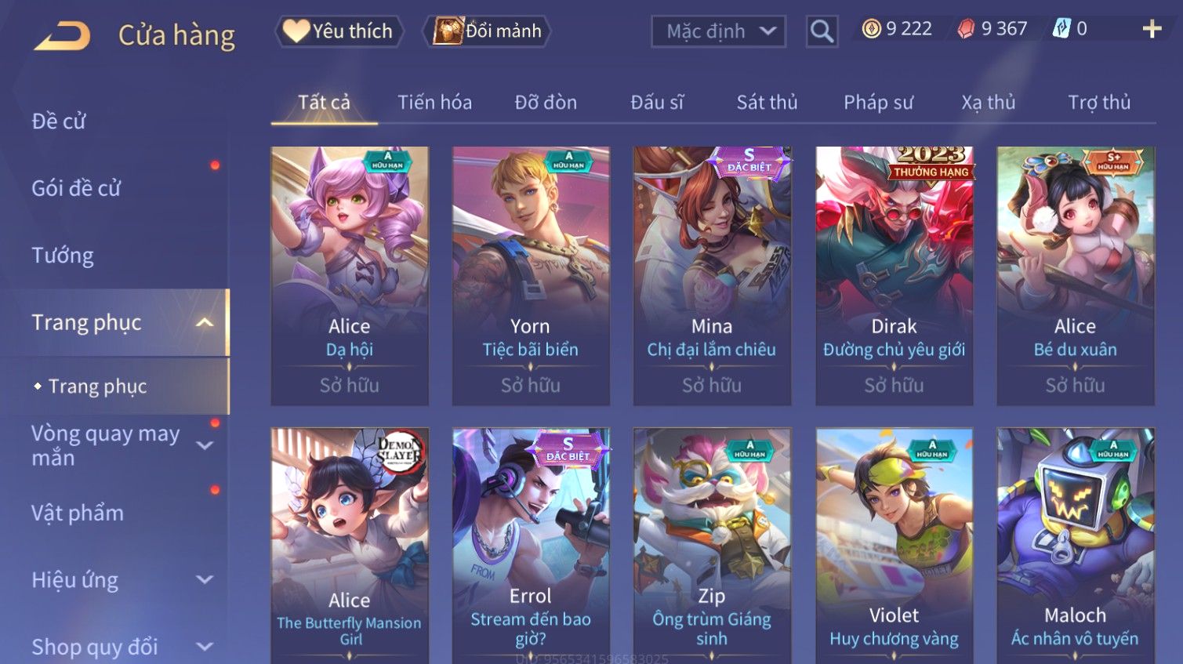Image resolution: width=1183 pixels, height=664 pixels.
Task: Switch to the Pháp sư tab
Action: [878, 103]
